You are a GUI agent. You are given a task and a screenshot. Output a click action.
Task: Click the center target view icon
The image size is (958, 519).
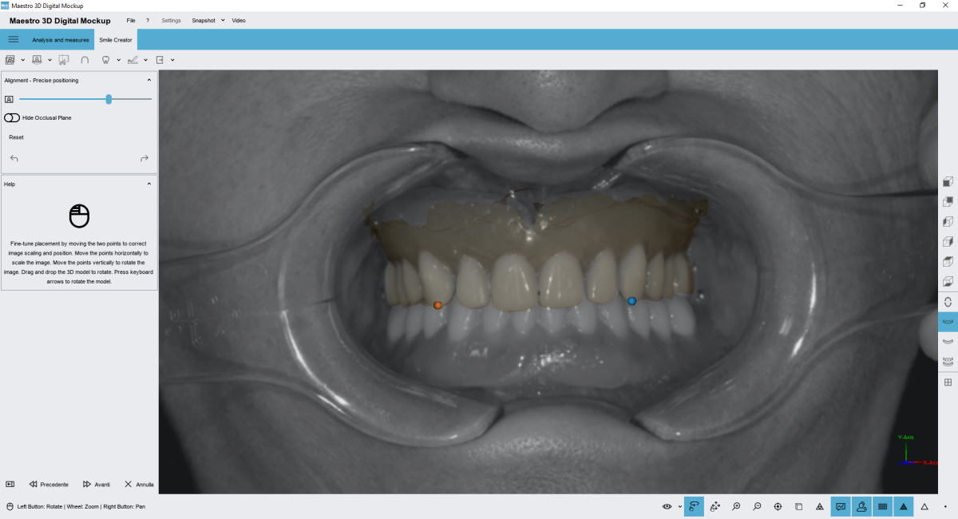(778, 506)
